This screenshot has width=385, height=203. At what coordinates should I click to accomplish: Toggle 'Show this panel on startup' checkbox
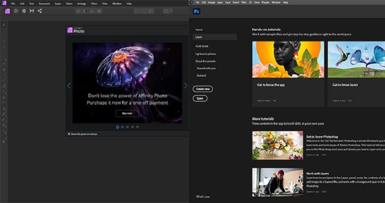pyautogui.click(x=69, y=134)
